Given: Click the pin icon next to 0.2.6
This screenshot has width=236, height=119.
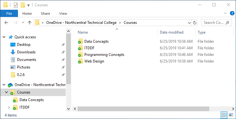Looking at the screenshot, I should [63, 75].
